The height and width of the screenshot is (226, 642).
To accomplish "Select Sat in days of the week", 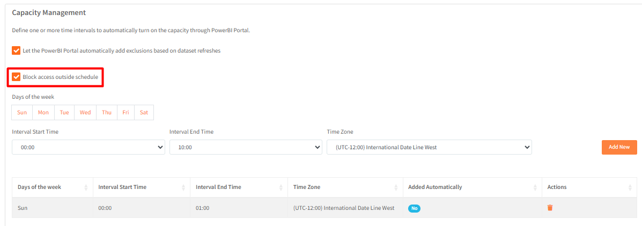I will (x=144, y=112).
